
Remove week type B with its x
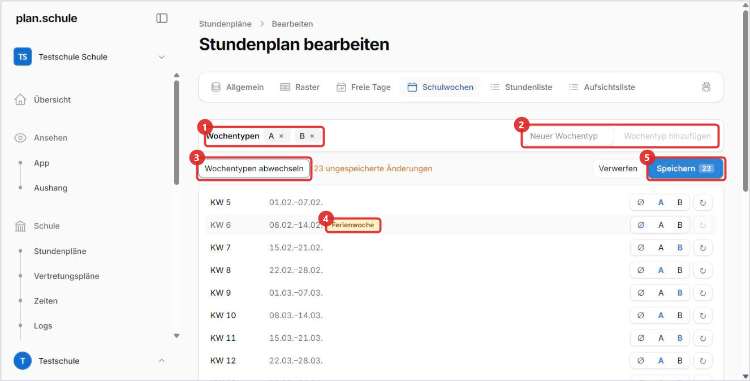pos(312,136)
